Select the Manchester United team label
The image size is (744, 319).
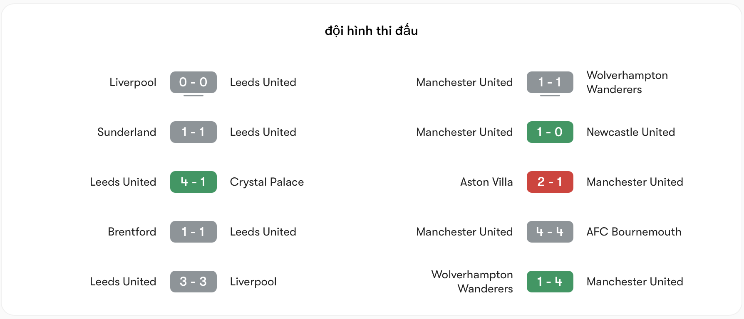point(464,82)
